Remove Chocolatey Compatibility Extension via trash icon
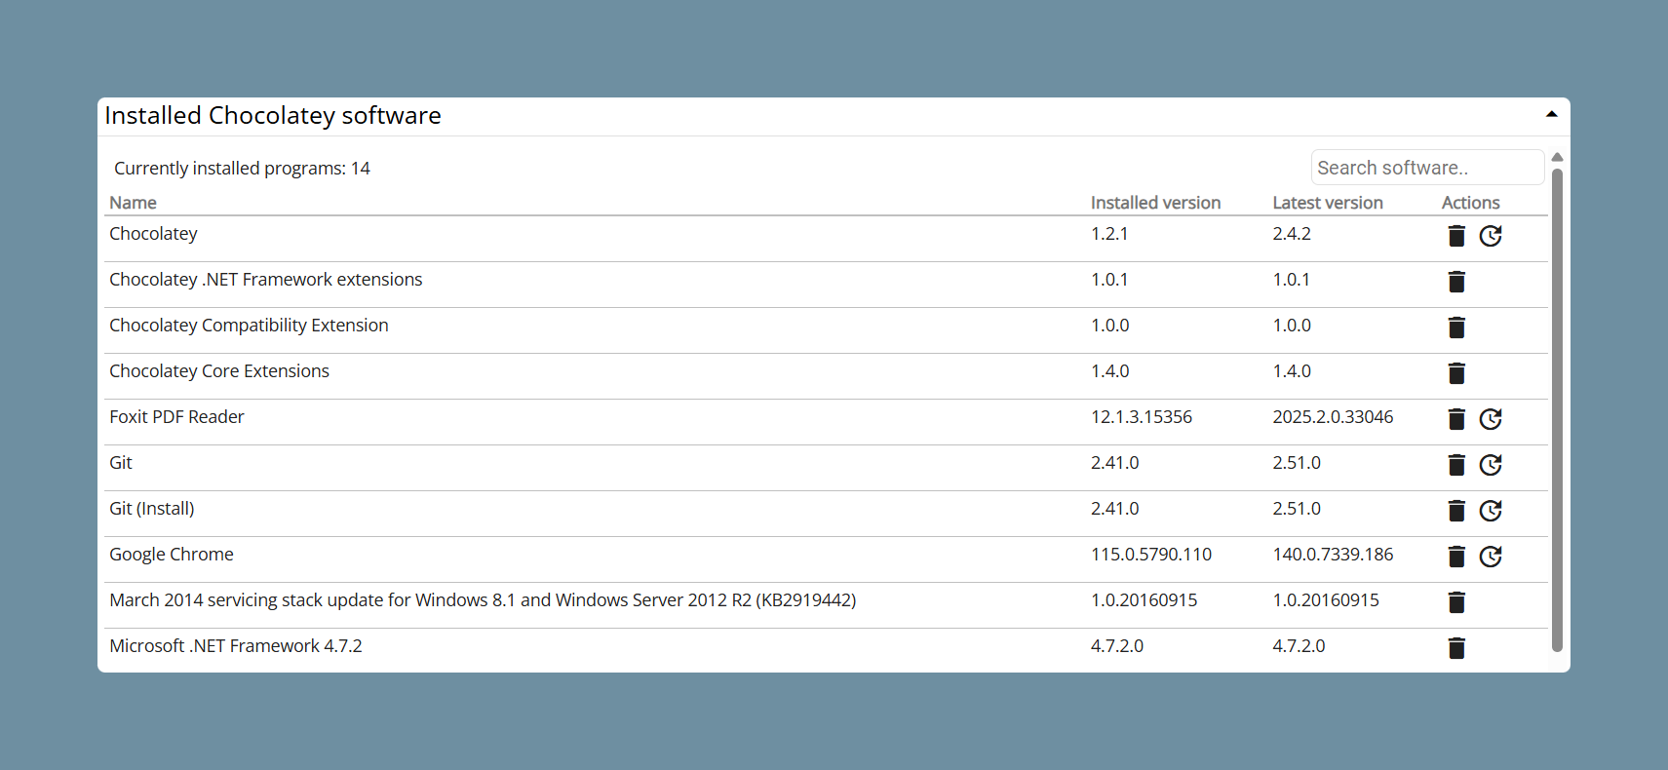The width and height of the screenshot is (1668, 770). (1456, 327)
